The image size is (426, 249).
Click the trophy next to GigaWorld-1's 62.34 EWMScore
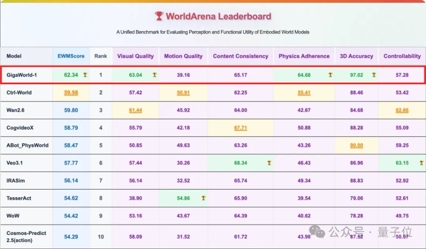coord(85,75)
